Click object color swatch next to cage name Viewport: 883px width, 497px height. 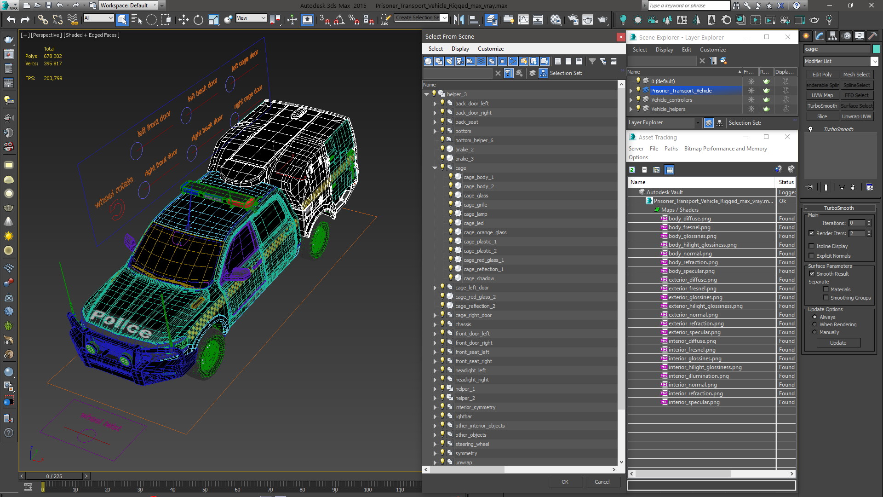876,49
